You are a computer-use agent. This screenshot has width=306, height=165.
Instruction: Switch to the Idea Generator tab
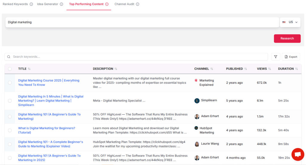(48, 4)
